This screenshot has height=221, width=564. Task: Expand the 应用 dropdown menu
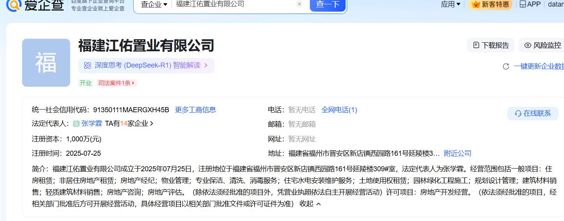[x=450, y=4]
